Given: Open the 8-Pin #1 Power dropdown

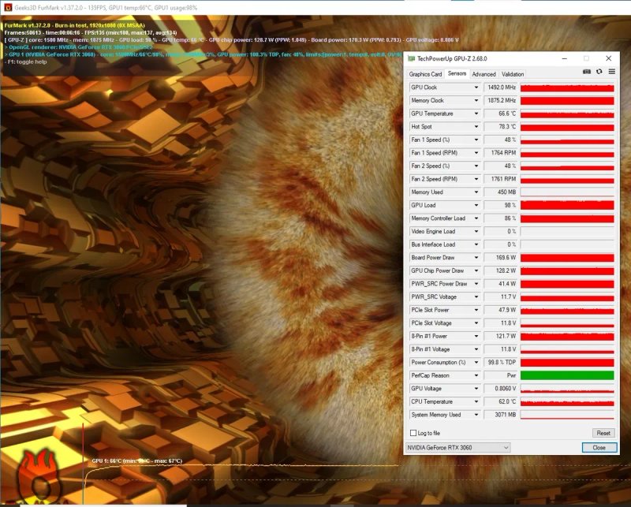Looking at the screenshot, I should 476,336.
